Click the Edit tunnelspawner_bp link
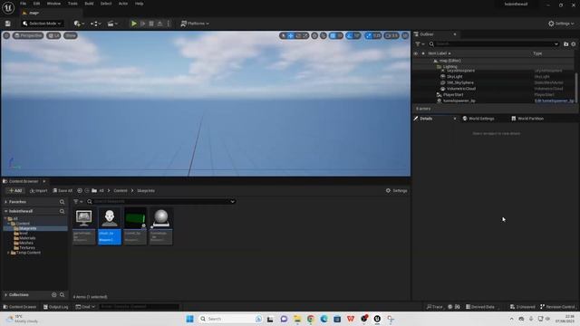 pyautogui.click(x=554, y=101)
